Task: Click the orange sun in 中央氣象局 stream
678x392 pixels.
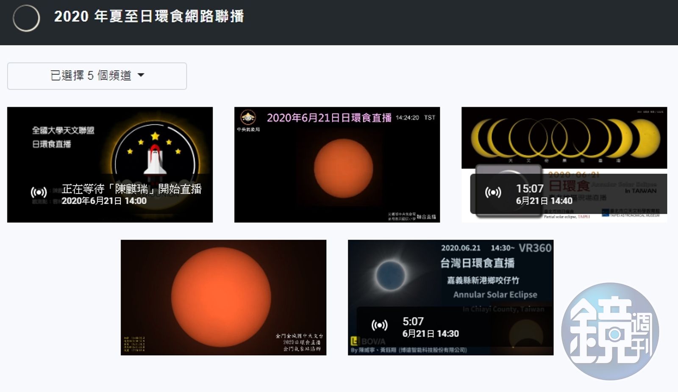Action: pos(343,168)
